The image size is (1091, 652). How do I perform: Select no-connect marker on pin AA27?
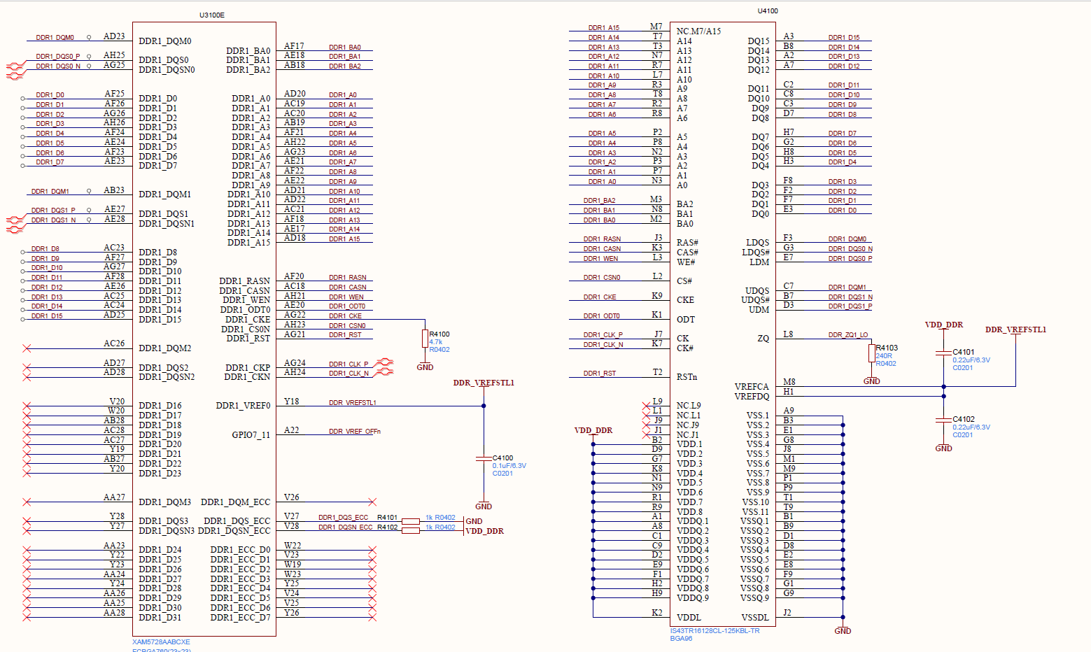click(x=27, y=502)
